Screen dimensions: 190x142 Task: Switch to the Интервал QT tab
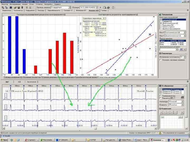(x=81, y=11)
